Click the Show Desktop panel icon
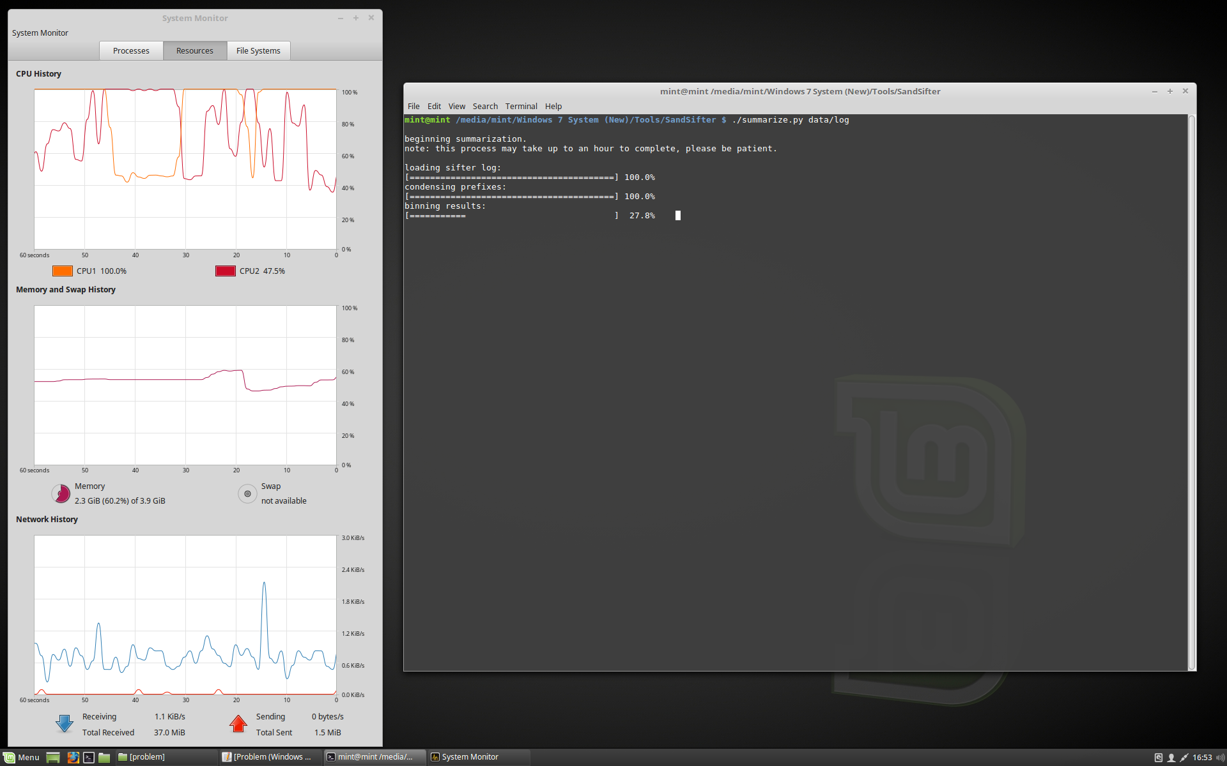Image resolution: width=1227 pixels, height=766 pixels. (53, 757)
